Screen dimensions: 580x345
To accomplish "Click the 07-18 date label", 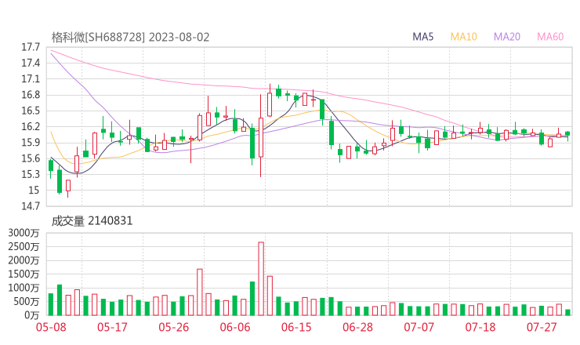I will (x=480, y=327).
